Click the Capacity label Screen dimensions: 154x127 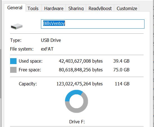[x=28, y=84]
